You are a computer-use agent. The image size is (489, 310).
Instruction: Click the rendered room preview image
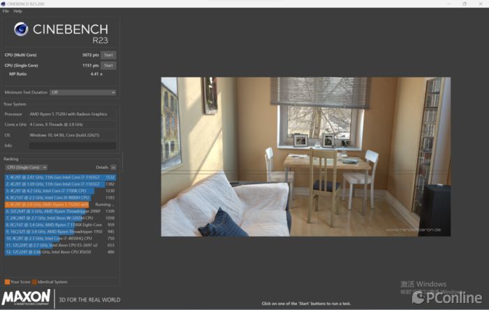[x=306, y=156]
